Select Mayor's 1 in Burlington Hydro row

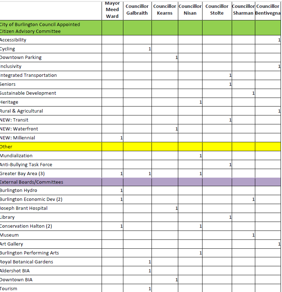122,190
